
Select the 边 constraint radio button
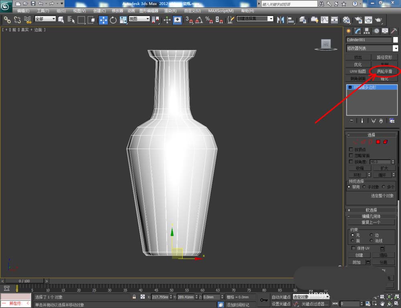coord(371,235)
